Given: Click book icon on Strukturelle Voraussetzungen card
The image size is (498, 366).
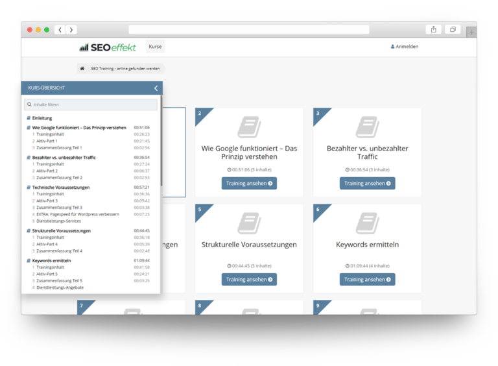Looking at the screenshot, I should (249, 223).
